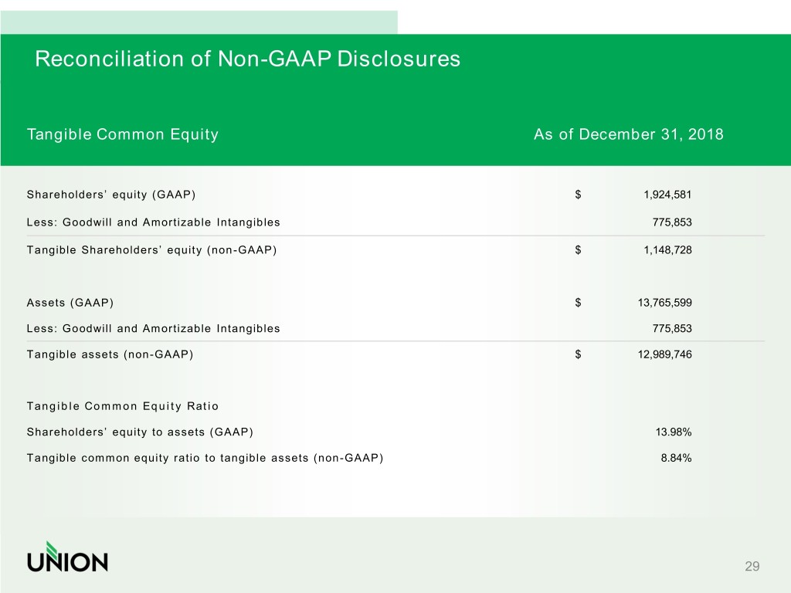Click the Tangible Shareholders' equity (non-GAAP) label

coord(152,249)
